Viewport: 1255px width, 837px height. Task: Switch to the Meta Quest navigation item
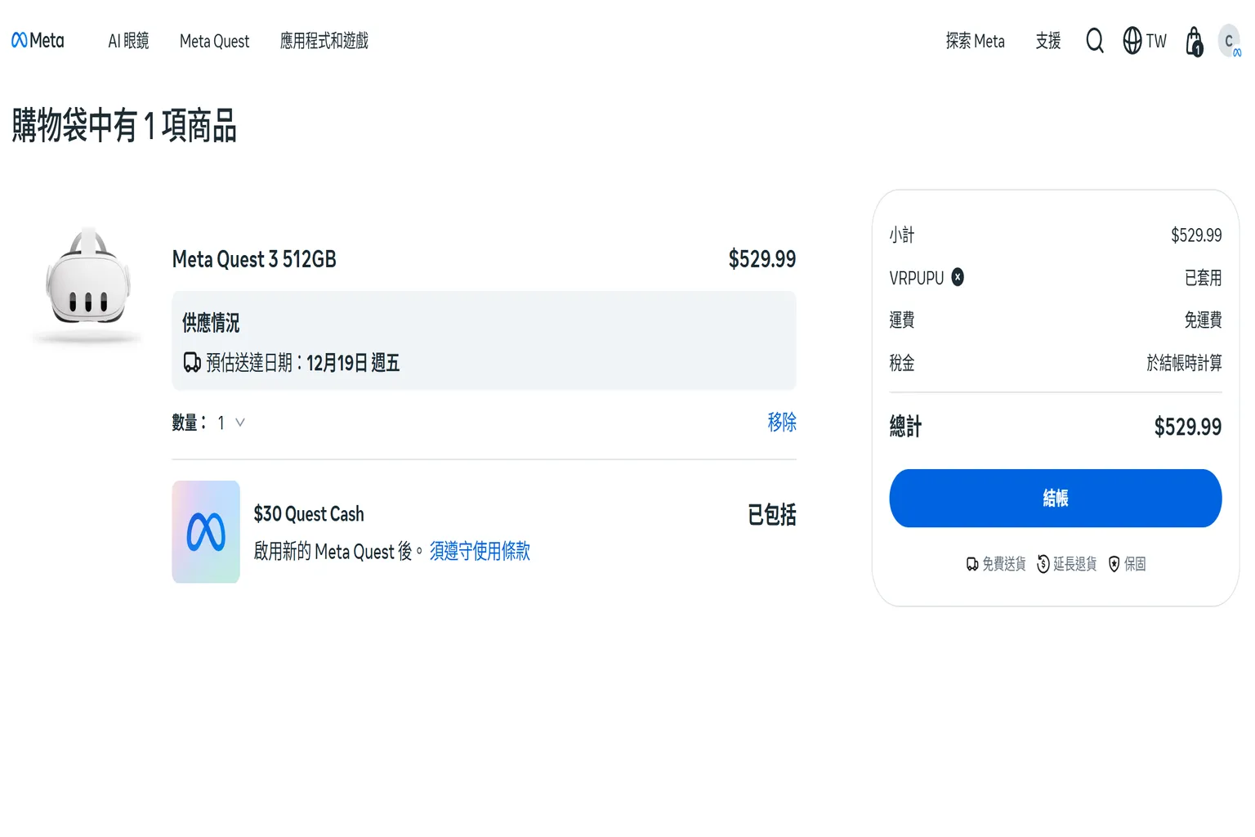[x=214, y=41]
